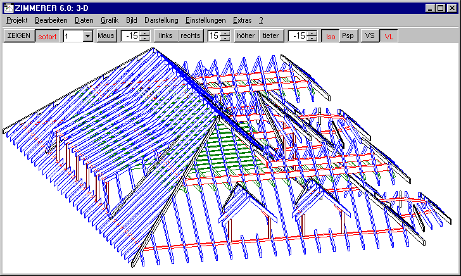The height and width of the screenshot is (276, 461).
Task: Click the first -15 angle input field
Action: (x=131, y=36)
